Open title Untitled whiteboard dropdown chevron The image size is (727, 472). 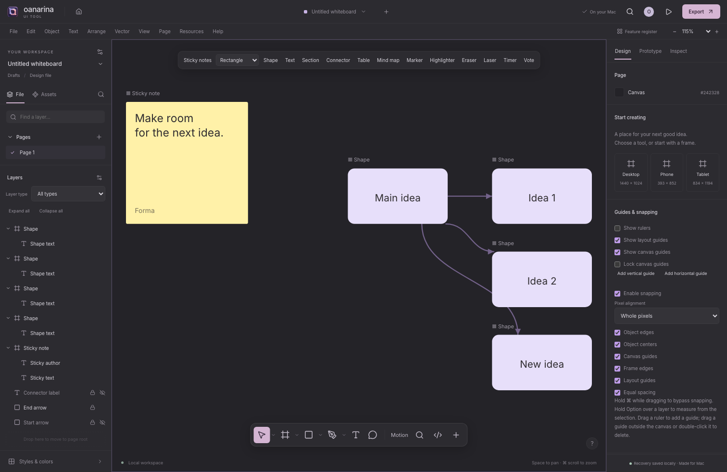tap(363, 12)
